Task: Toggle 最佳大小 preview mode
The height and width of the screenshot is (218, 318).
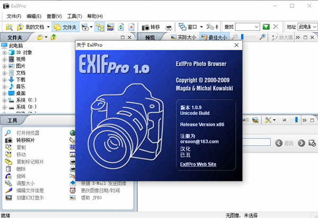Action: (215, 37)
